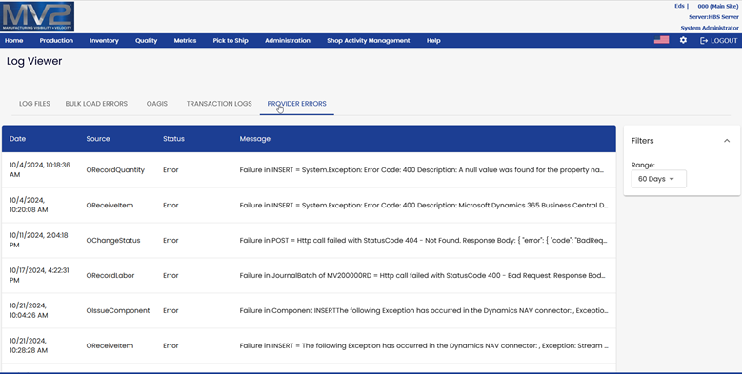This screenshot has width=742, height=374.
Task: Open settings via the gear icon
Action: pos(683,40)
